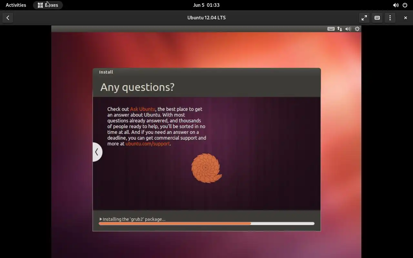Show previous installer slide
This screenshot has width=413, height=258.
97,152
